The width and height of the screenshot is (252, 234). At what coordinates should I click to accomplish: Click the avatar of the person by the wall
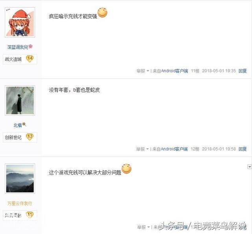(x=20, y=100)
